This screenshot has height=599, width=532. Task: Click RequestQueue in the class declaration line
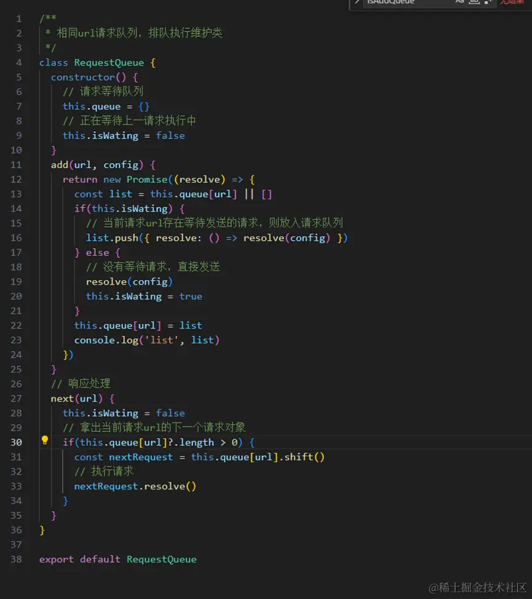click(109, 63)
